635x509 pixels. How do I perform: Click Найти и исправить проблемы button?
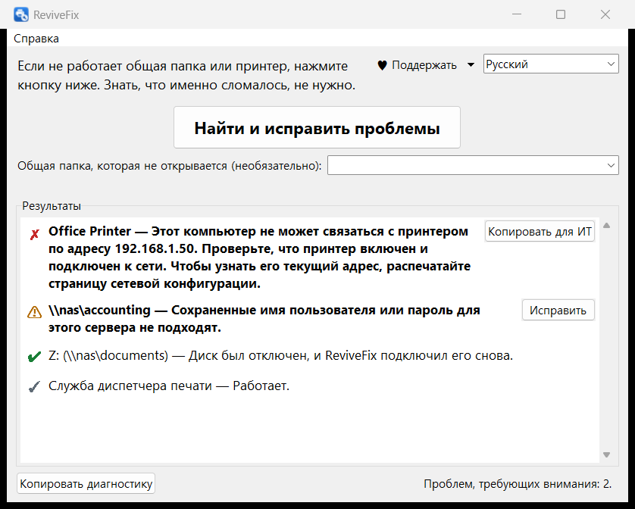pyautogui.click(x=317, y=127)
